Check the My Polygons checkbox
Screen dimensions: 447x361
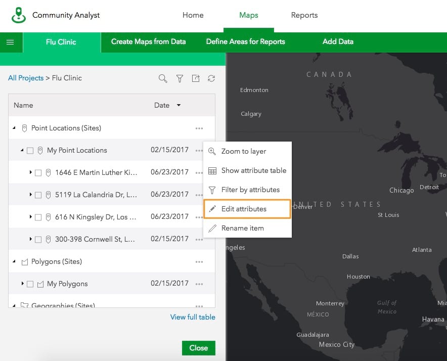click(x=30, y=284)
